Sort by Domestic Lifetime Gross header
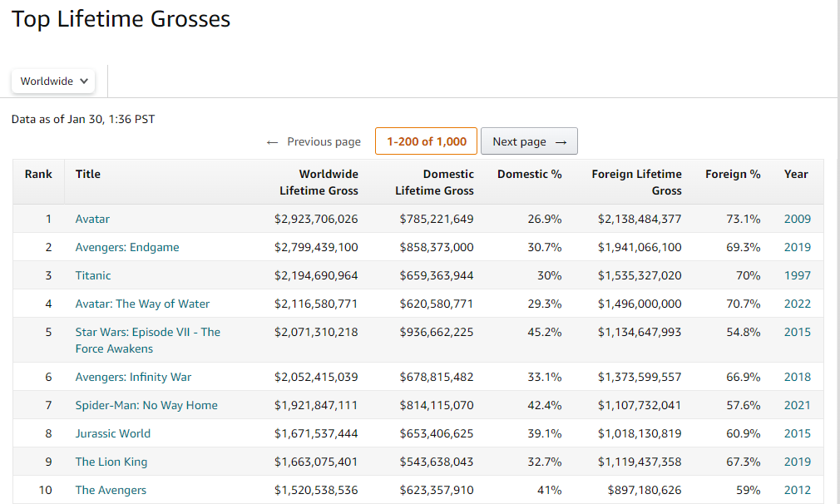Image resolution: width=840 pixels, height=504 pixels. pos(434,182)
